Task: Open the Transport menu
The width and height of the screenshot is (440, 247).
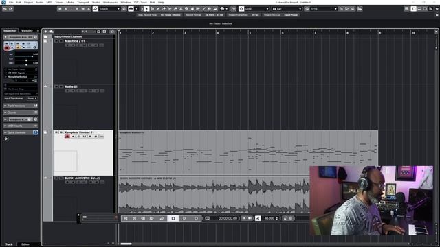Action: [83, 2]
